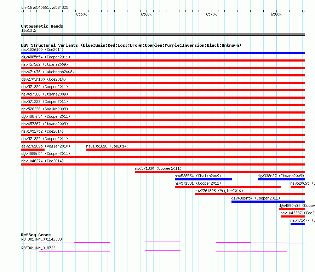This screenshot has width=315, height=272.
Task: Select the nsv526238 (Shaikh2009) label
Action: point(45,109)
